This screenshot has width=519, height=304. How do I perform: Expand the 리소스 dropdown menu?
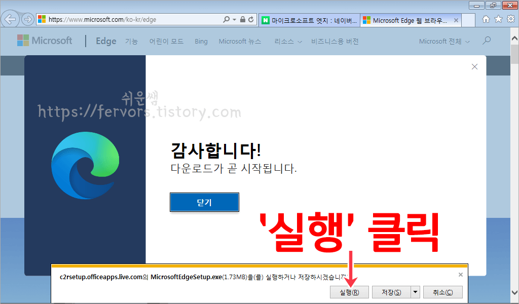tap(288, 42)
